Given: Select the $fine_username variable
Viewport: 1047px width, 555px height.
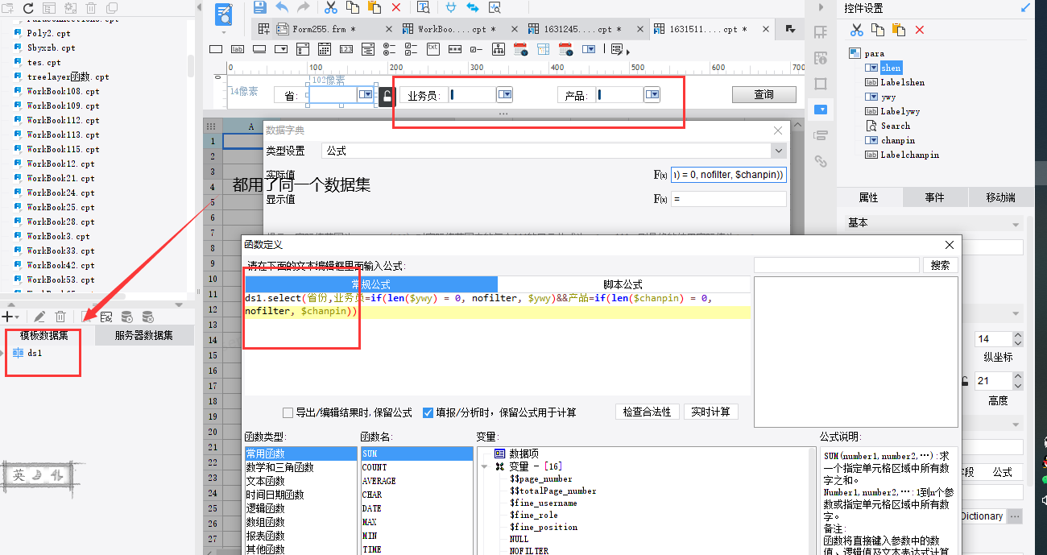Looking at the screenshot, I should [x=543, y=503].
